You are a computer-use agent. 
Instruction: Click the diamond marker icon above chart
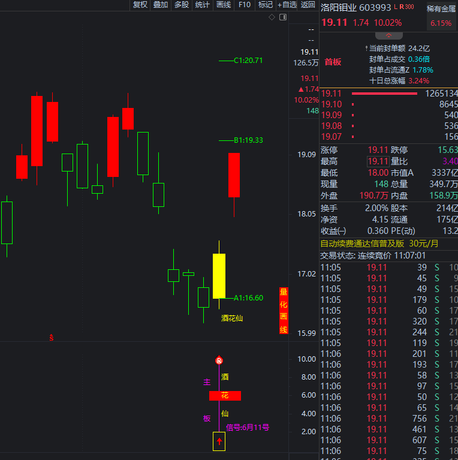tap(272, 17)
